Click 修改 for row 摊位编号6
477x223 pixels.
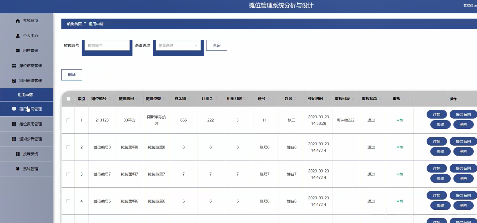tap(440, 205)
